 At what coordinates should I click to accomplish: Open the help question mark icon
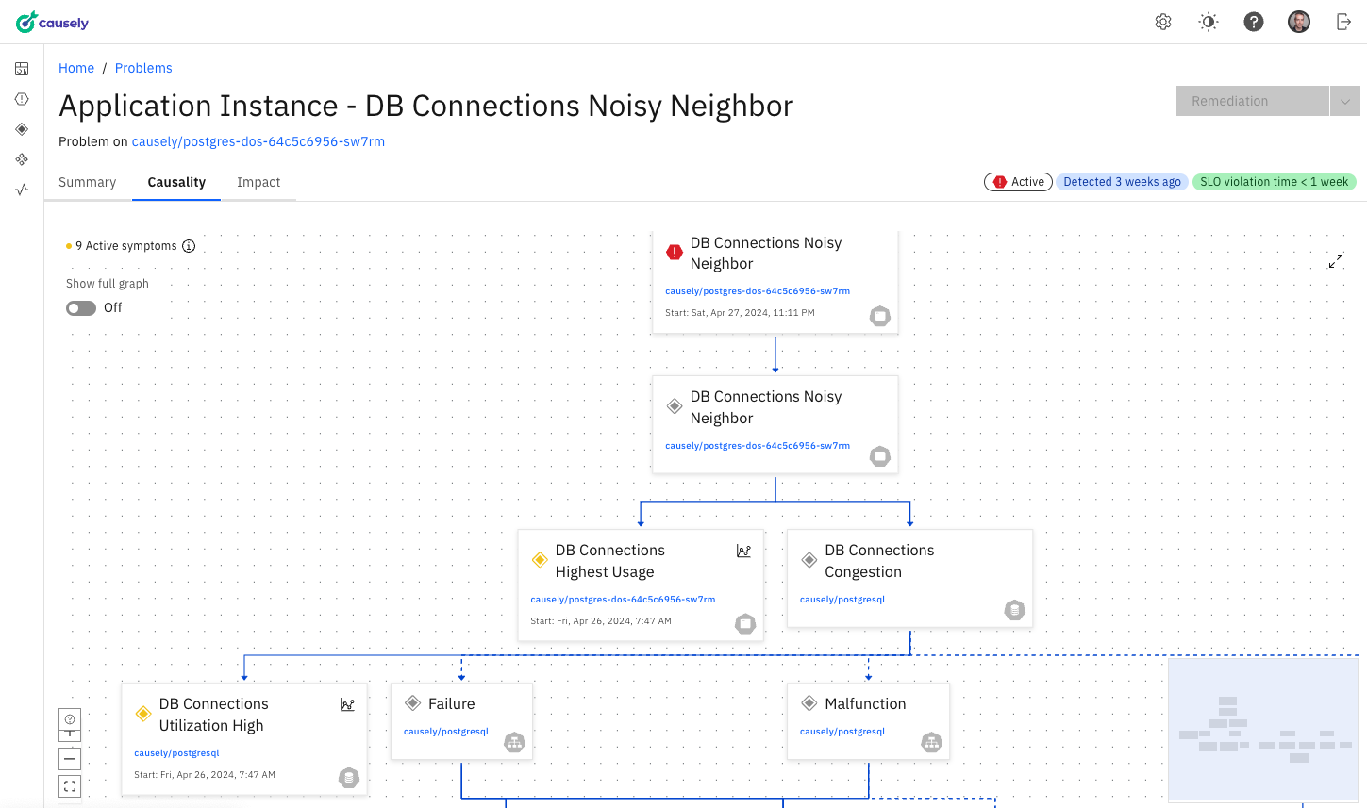pos(1254,22)
